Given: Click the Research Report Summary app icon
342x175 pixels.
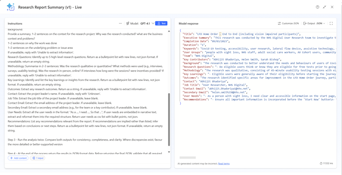Looking at the screenshot, I should point(11,7).
